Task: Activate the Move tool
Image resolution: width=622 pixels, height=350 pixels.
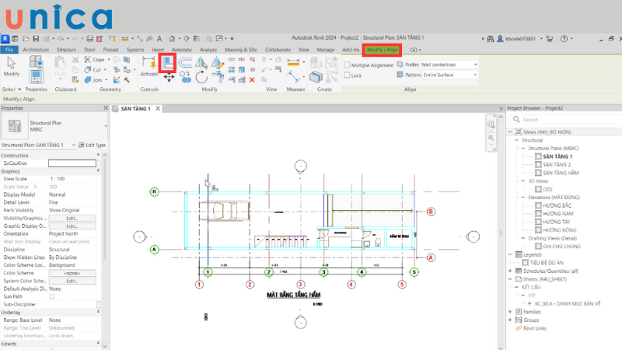Action: point(169,77)
